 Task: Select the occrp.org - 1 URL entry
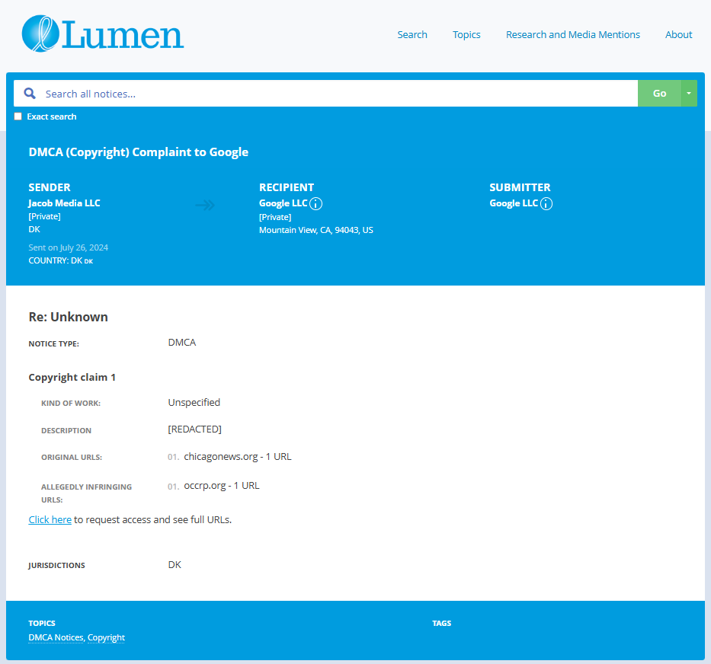point(222,485)
